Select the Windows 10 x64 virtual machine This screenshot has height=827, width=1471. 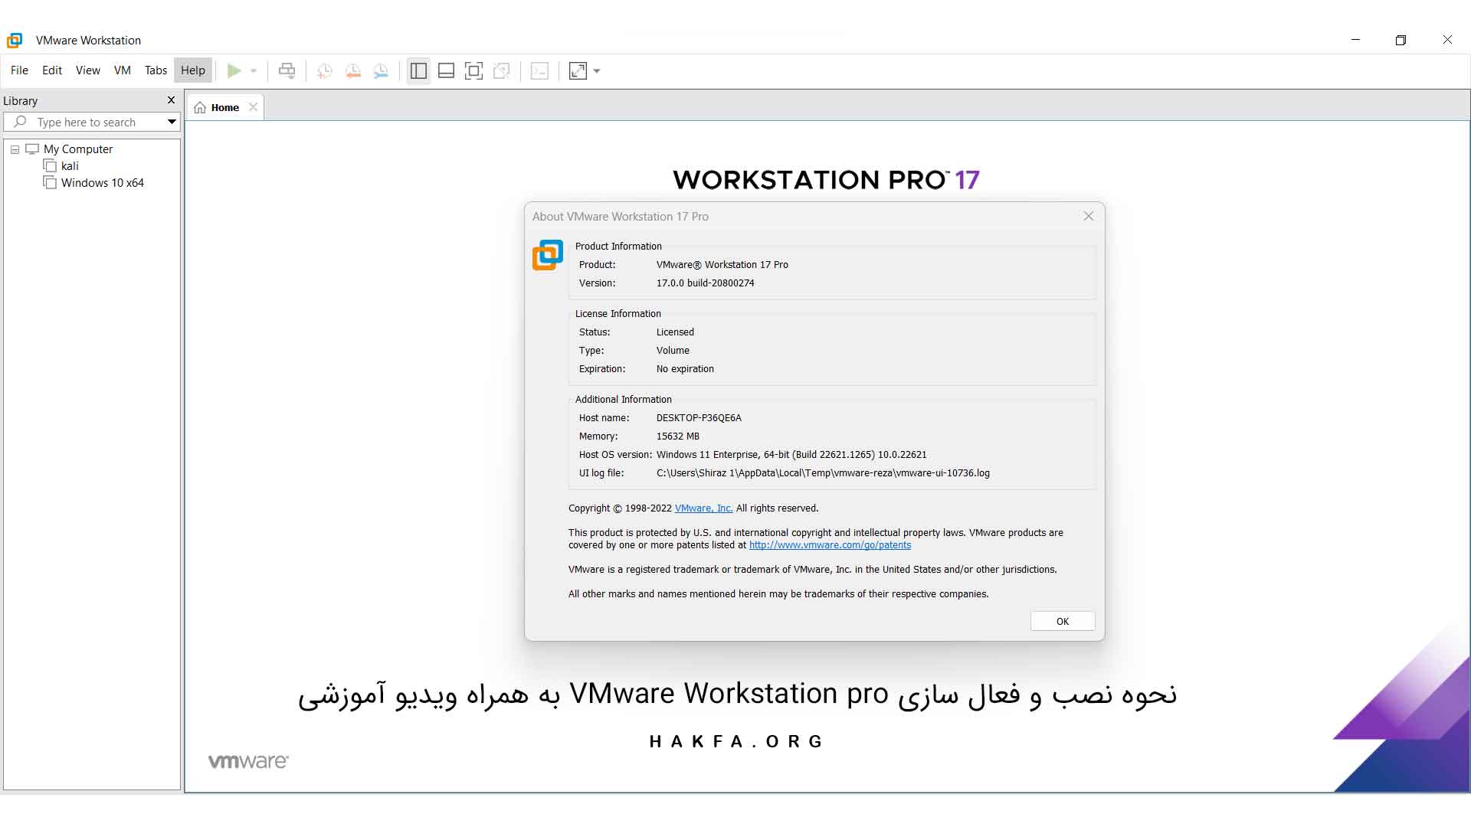coord(103,183)
